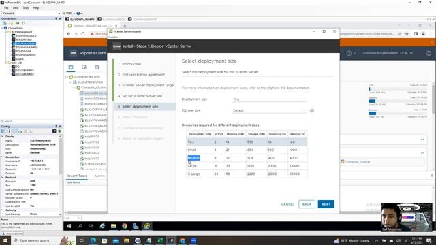Open Storage view icon in vSphere
Screen dimensions: 436x245
(x=97, y=67)
